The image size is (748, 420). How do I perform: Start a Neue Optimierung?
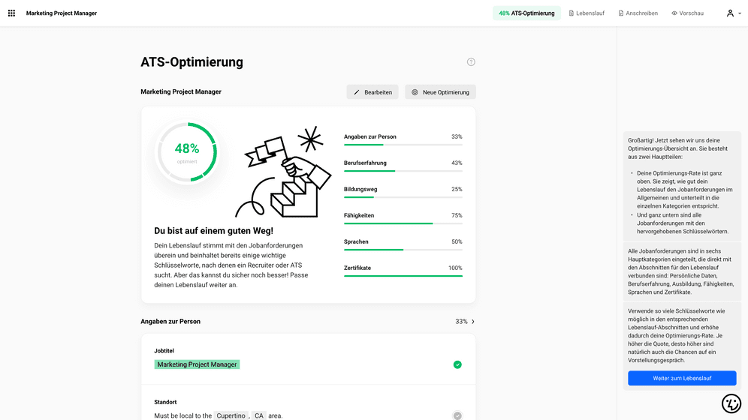[x=440, y=92]
